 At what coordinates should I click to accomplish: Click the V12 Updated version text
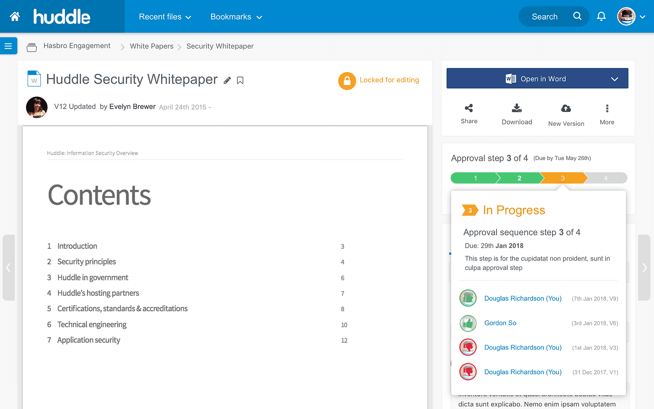click(75, 106)
